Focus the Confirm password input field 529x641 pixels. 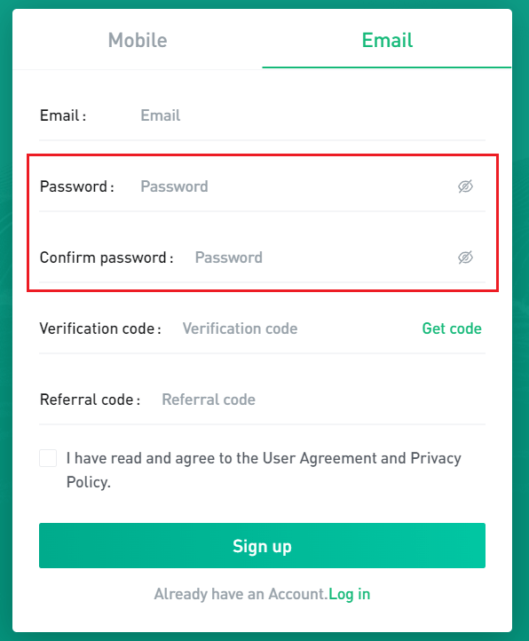(323, 257)
